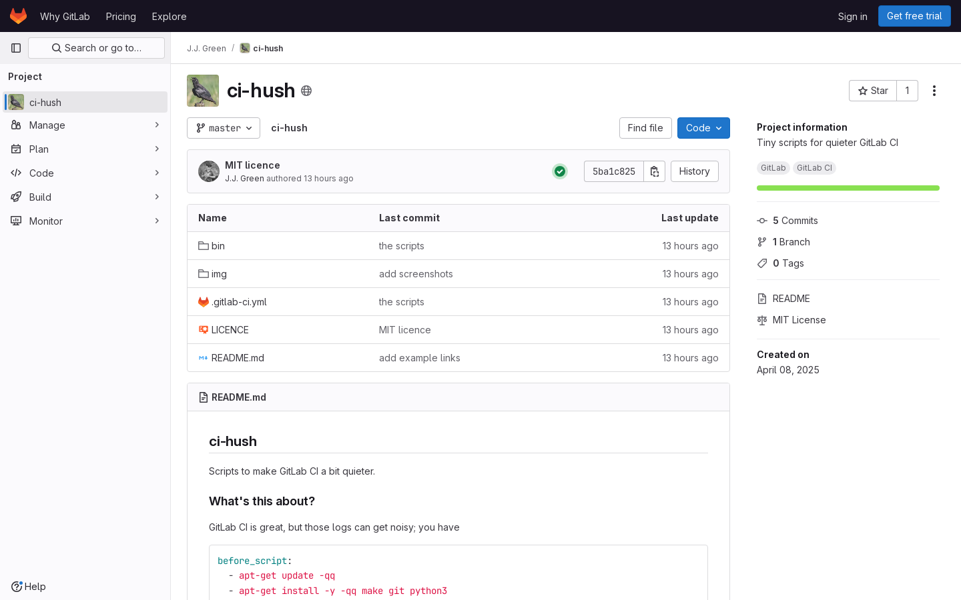The image size is (961, 600).
Task: Open the blue Code dropdown button
Action: (x=703, y=128)
